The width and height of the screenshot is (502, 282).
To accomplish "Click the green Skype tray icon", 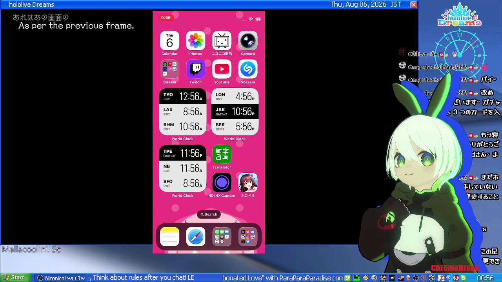I will 463,278.
